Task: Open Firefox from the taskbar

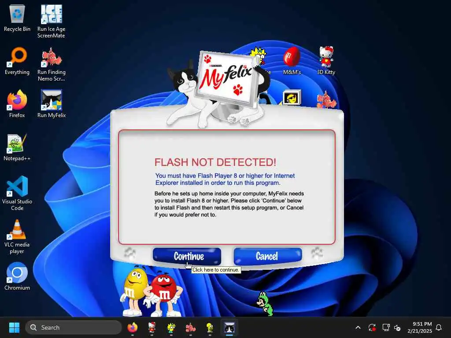Action: click(x=132, y=327)
